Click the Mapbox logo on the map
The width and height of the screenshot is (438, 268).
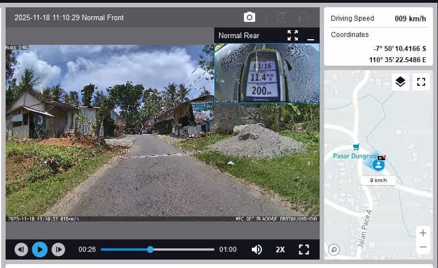point(334,249)
